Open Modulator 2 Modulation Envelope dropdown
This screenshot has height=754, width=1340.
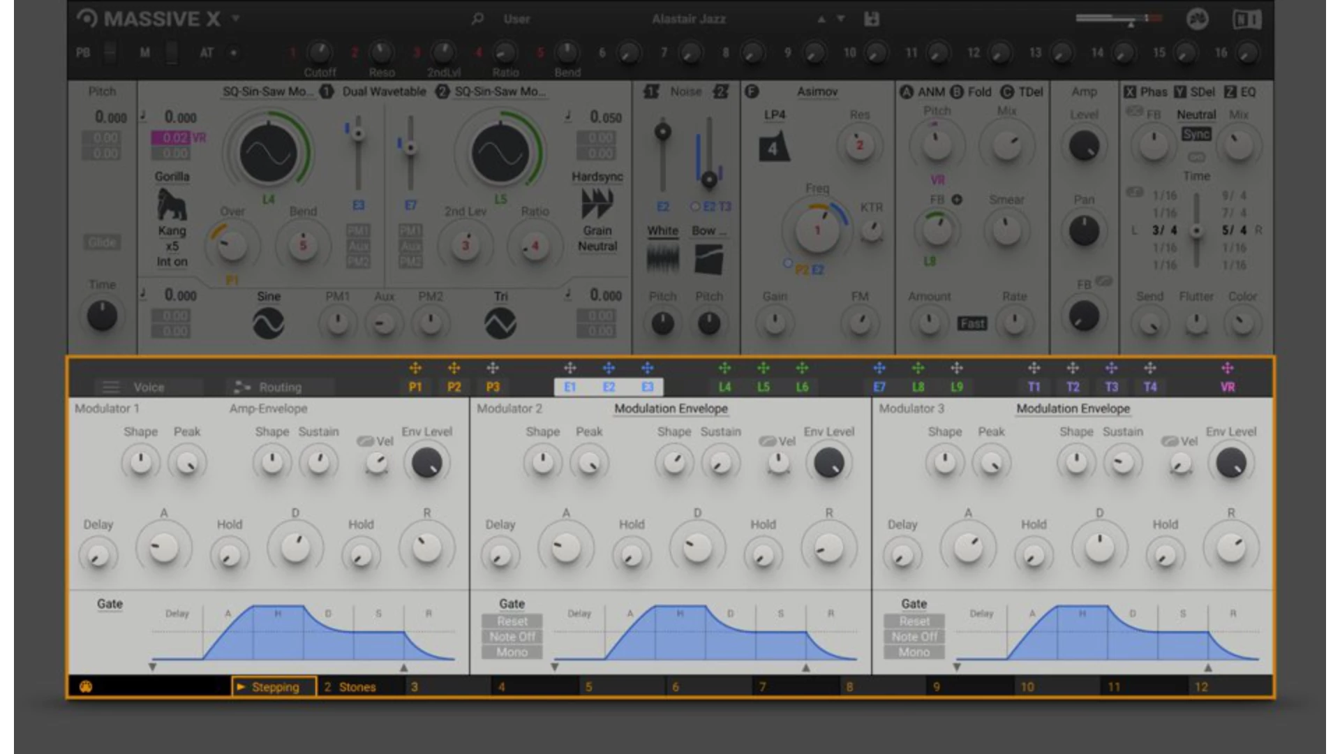coord(671,408)
